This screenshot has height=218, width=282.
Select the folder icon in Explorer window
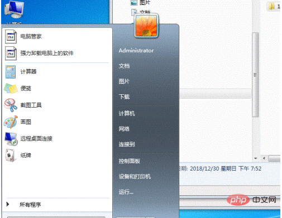coord(271,6)
